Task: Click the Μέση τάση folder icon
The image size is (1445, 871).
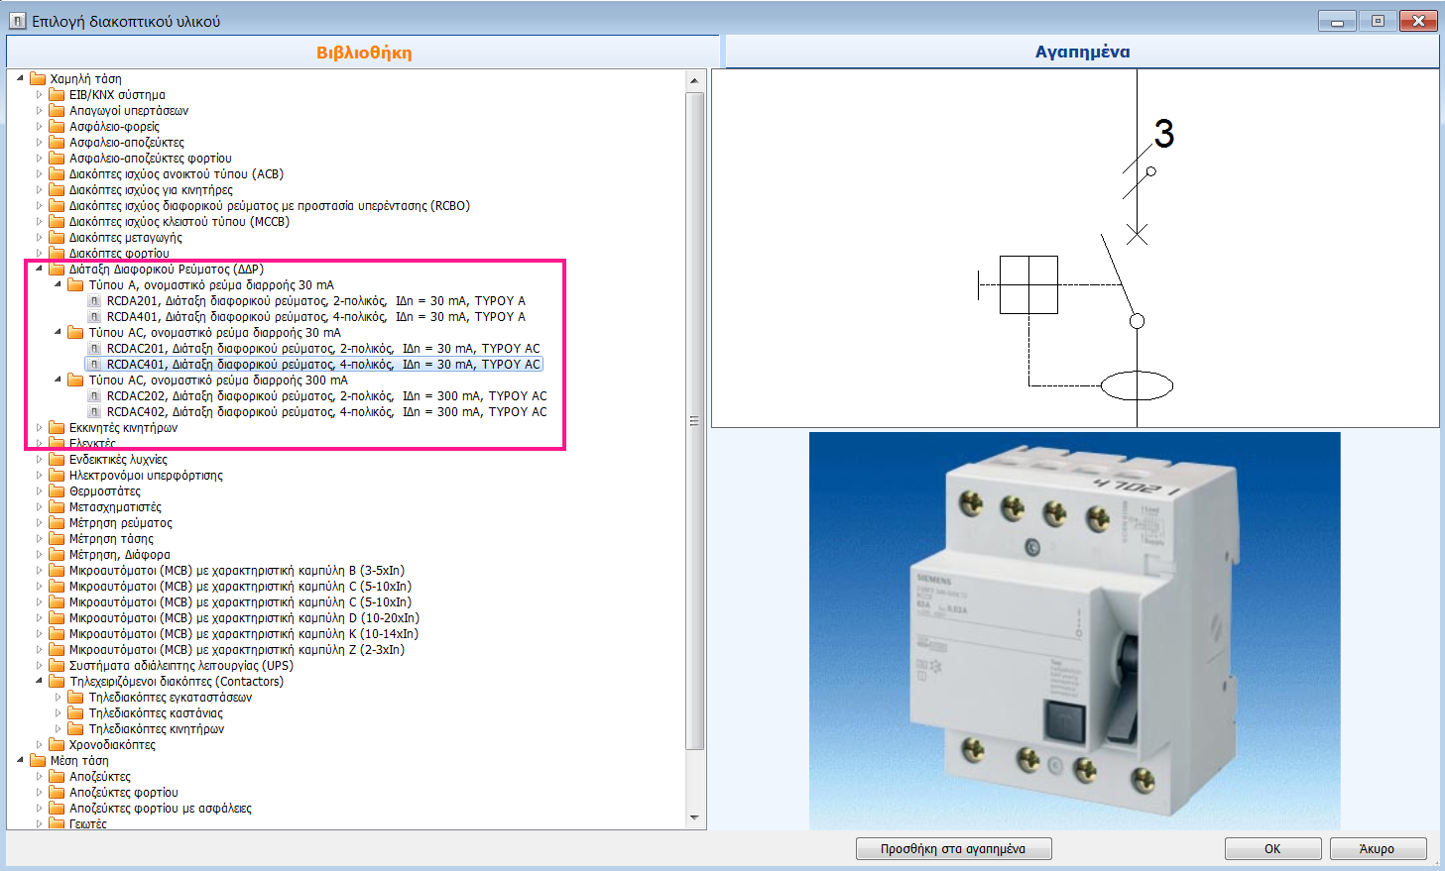Action: (x=39, y=761)
